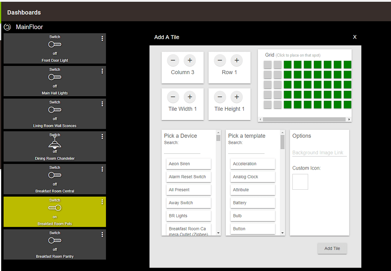Click the Hubitat logo beside MainFloor
391x271 pixels.
[6, 27]
